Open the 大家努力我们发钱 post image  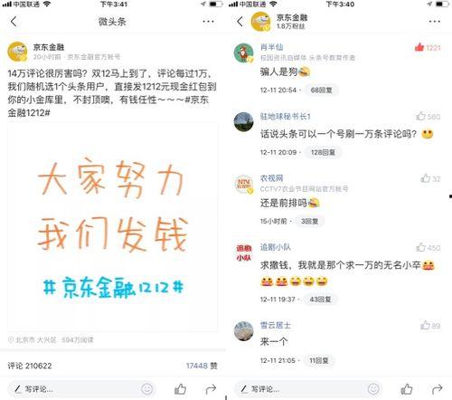(x=112, y=227)
